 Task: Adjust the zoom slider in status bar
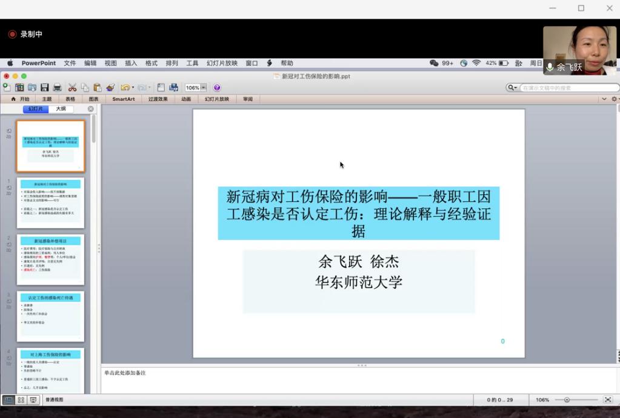tap(567, 400)
